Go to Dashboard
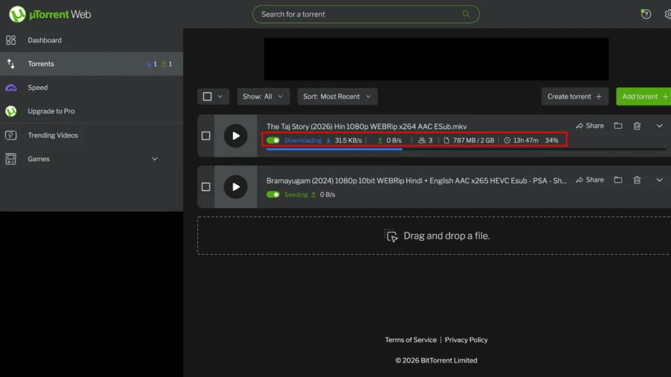The height and width of the screenshot is (377, 671). coord(92,40)
